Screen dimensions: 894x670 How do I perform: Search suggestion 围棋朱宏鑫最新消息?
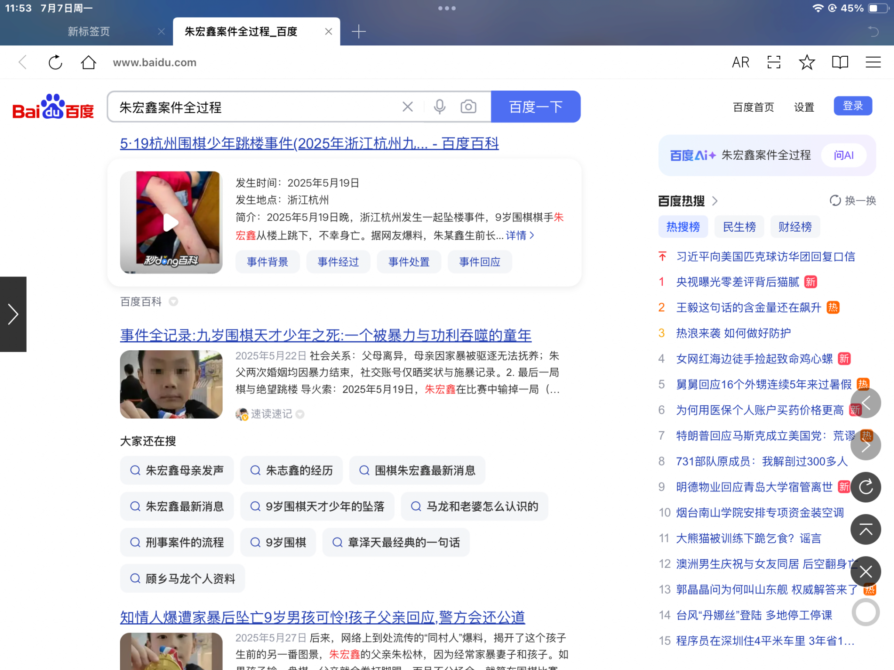pyautogui.click(x=417, y=470)
